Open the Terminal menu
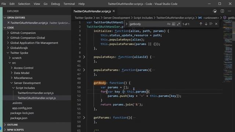The height and width of the screenshot is (132, 235). point(69,4)
